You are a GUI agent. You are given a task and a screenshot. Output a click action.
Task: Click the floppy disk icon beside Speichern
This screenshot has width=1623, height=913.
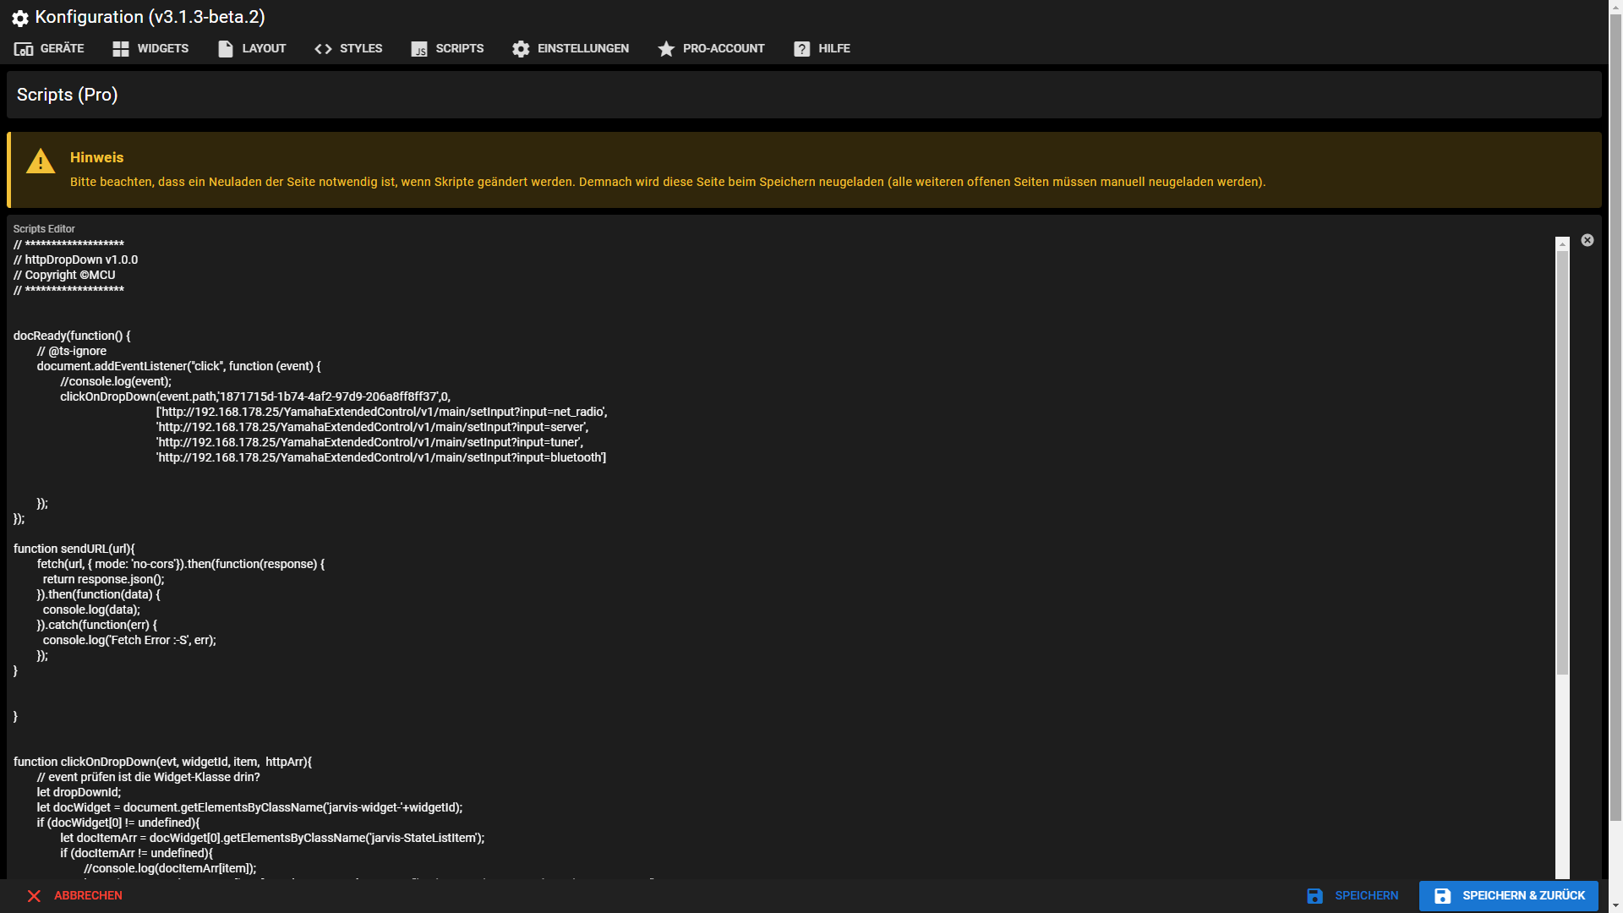(x=1314, y=896)
